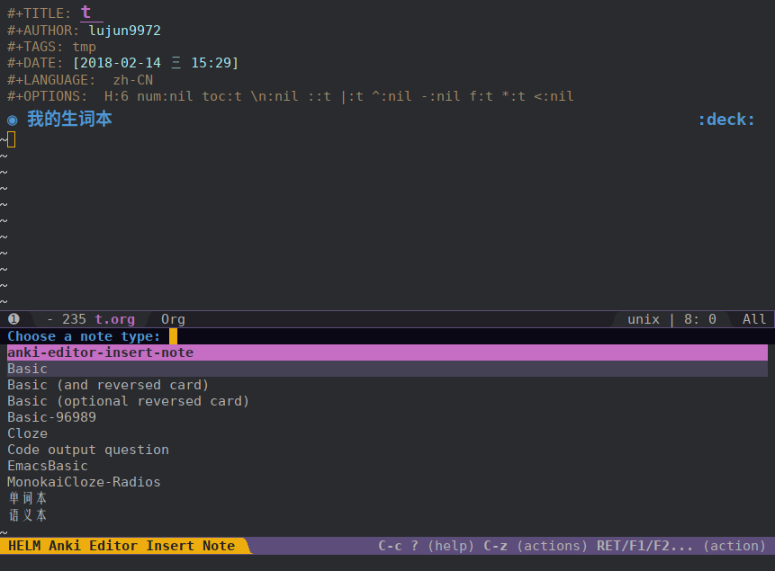Click the #+TITLE input area
This screenshot has height=571, width=775.
pyautogui.click(x=89, y=13)
